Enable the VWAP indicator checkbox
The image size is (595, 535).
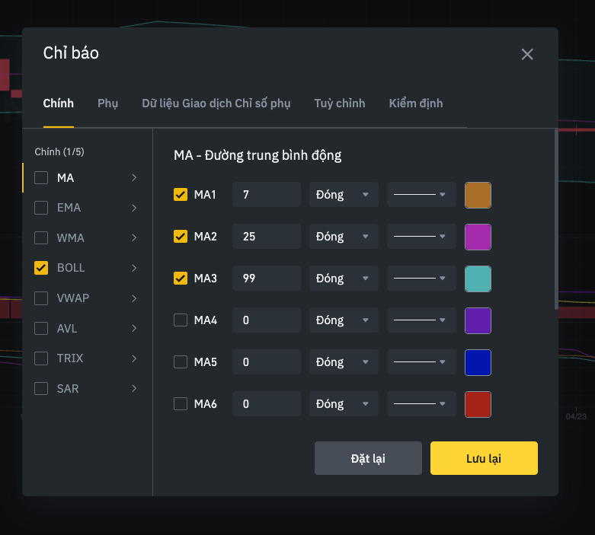tap(41, 298)
